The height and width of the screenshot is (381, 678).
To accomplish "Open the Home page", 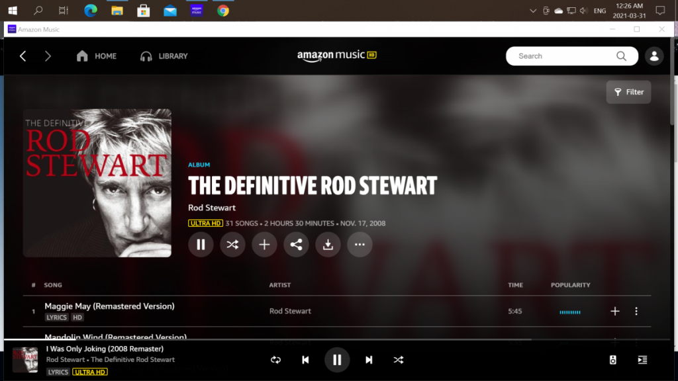I will click(97, 56).
